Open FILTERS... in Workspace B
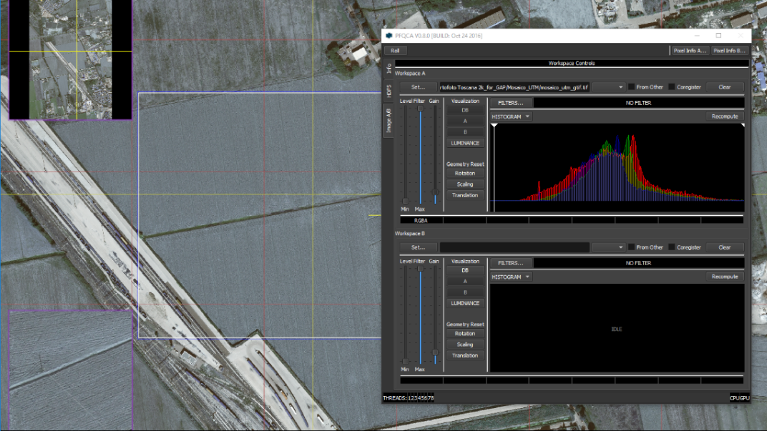The image size is (767, 431). click(510, 263)
